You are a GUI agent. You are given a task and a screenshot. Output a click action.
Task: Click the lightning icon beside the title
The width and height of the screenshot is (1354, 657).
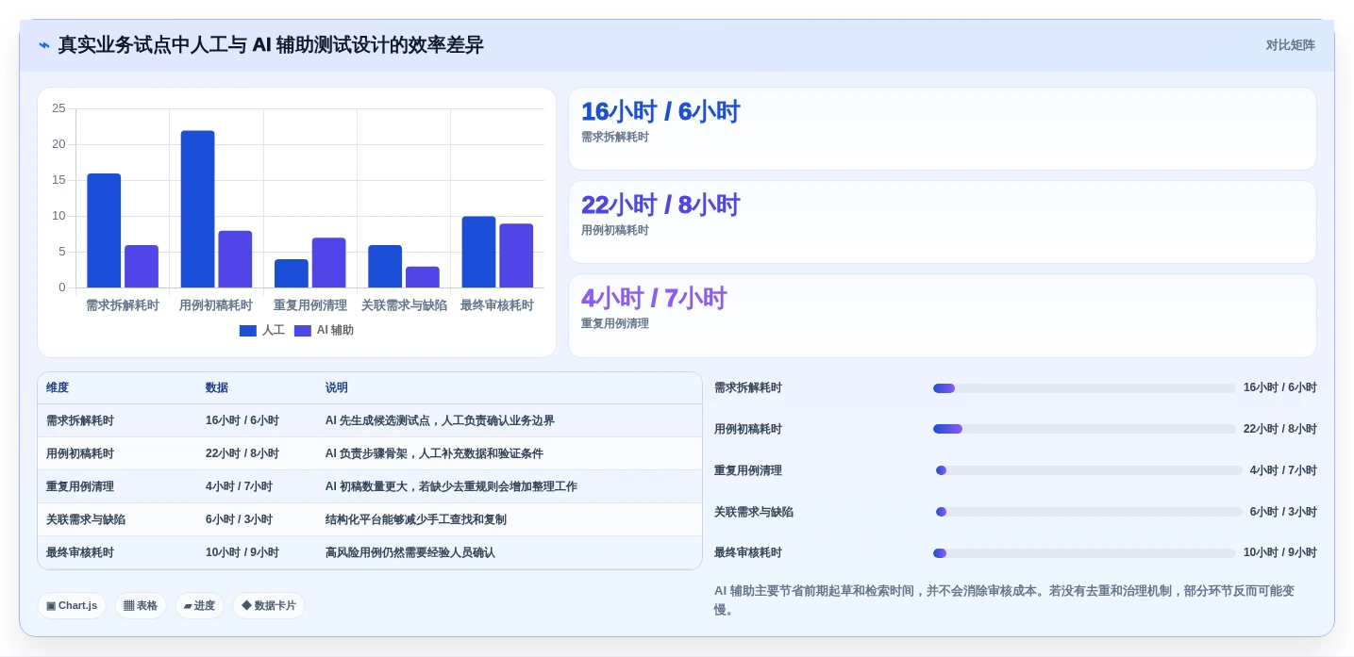44,45
